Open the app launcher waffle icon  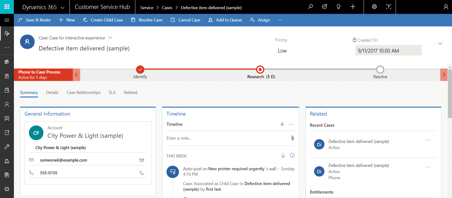pos(7,7)
